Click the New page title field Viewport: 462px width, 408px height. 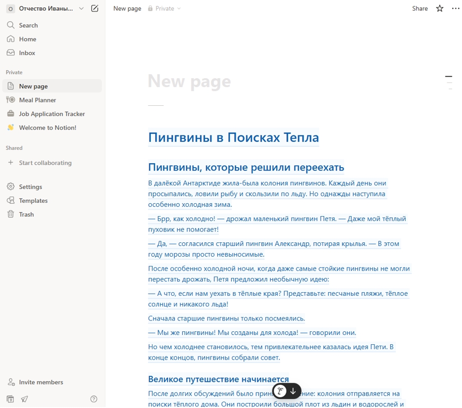pos(189,81)
